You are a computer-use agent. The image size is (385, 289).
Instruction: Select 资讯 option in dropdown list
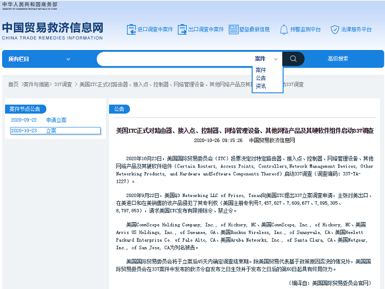[261, 86]
